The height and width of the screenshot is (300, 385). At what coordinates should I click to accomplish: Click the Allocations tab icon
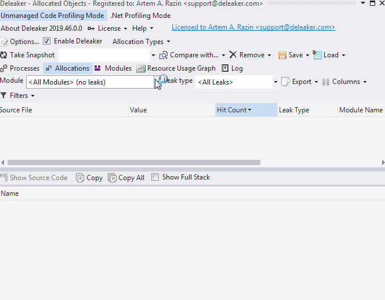(49, 68)
